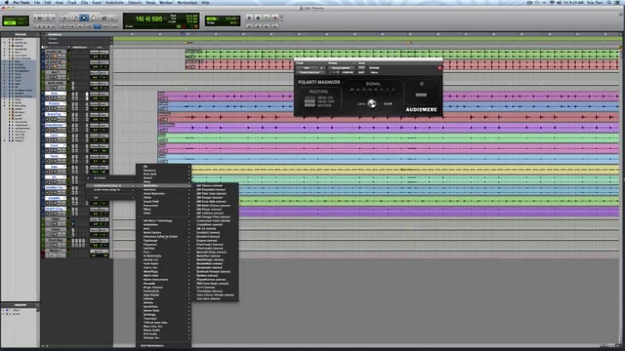Click the Kick track name button
This screenshot has width=625, height=351.
tap(55, 93)
